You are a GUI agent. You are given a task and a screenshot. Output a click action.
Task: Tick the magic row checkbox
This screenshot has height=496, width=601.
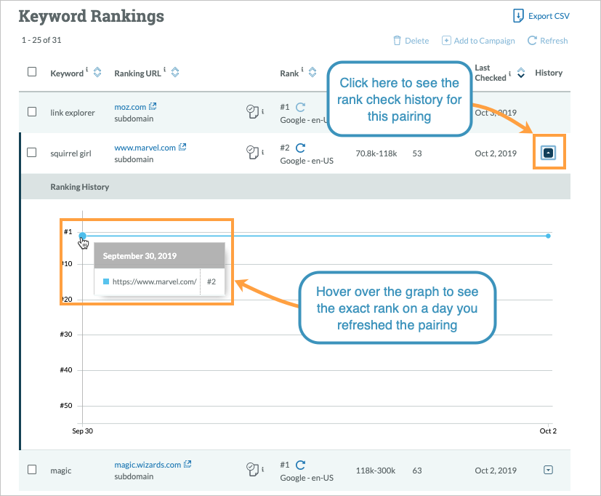pos(32,470)
